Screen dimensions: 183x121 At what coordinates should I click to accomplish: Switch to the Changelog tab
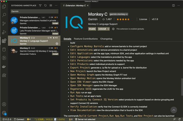click(106, 39)
